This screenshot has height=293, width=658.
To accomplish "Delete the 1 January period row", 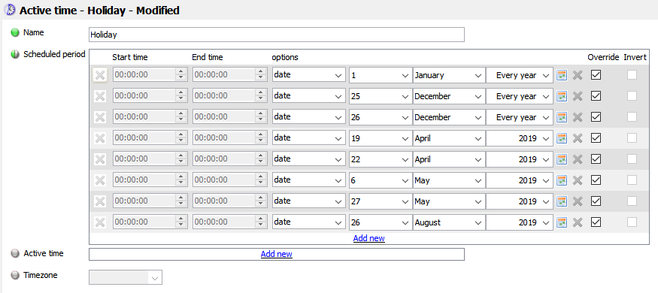I will [100, 75].
